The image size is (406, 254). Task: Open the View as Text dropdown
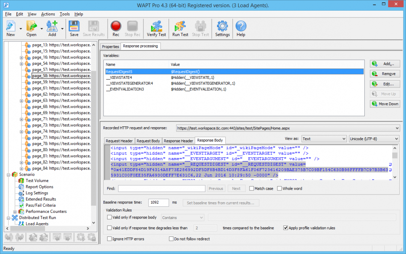tap(324, 139)
